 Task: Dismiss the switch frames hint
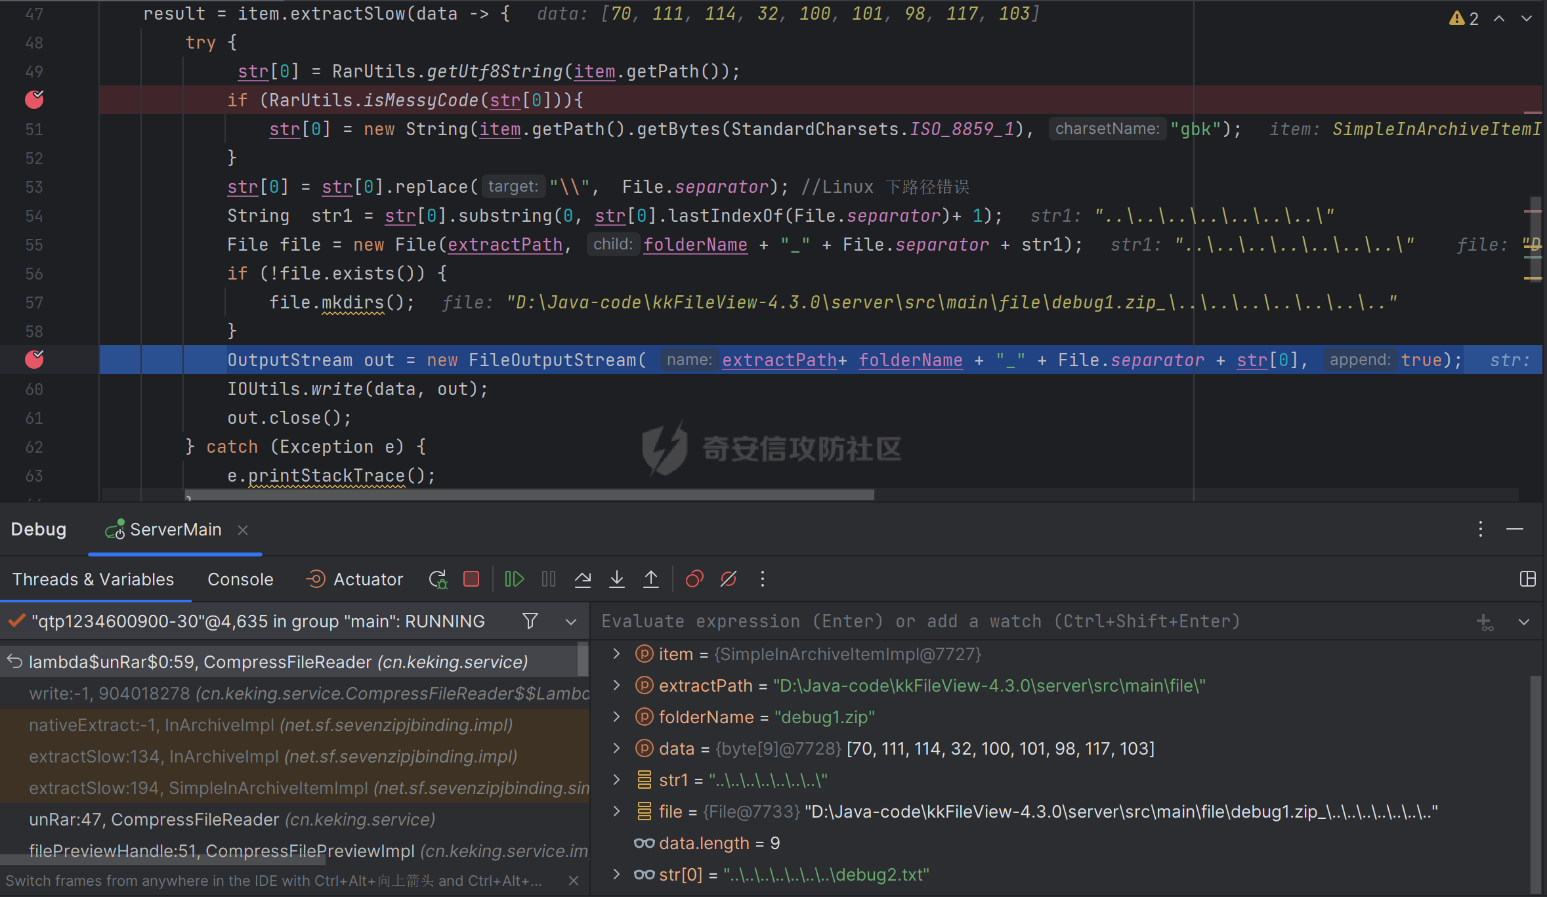click(x=574, y=881)
